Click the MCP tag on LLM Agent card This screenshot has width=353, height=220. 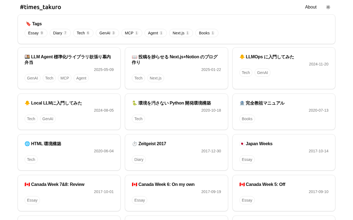(65, 78)
